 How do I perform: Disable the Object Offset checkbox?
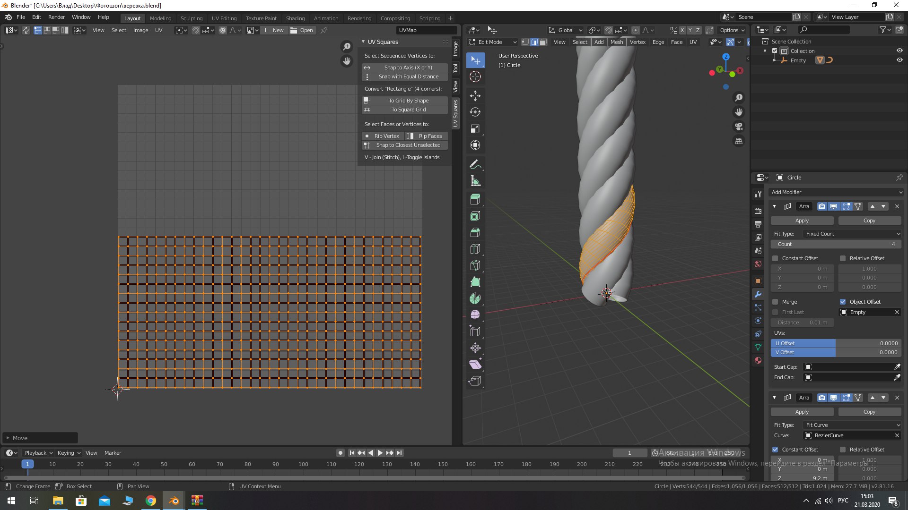point(843,302)
